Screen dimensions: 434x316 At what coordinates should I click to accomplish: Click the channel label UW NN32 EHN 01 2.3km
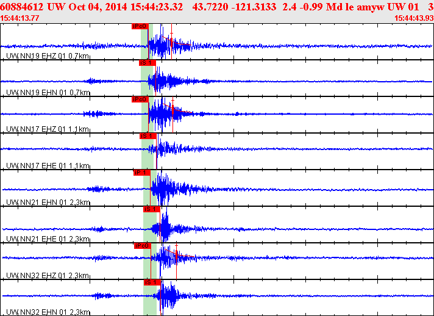[48, 312]
